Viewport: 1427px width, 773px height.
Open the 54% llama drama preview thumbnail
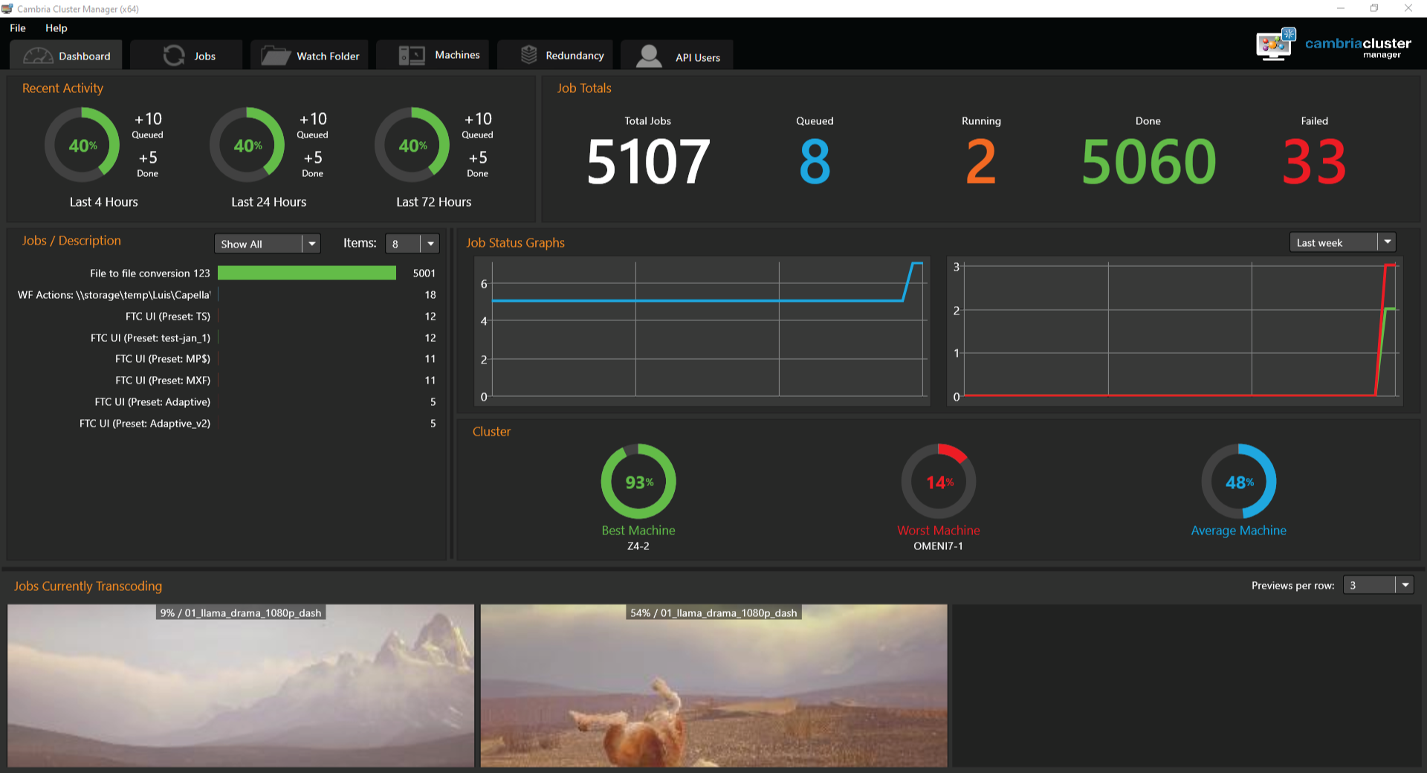(713, 685)
